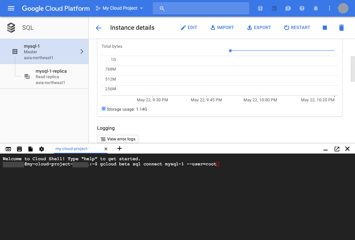Click the Instance details title
The image size is (355, 240).
tap(132, 28)
